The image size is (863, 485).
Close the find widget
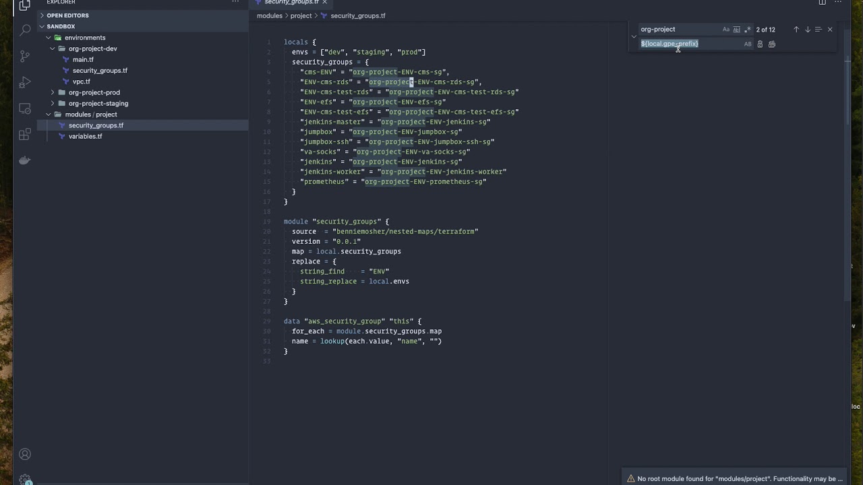tap(830, 30)
